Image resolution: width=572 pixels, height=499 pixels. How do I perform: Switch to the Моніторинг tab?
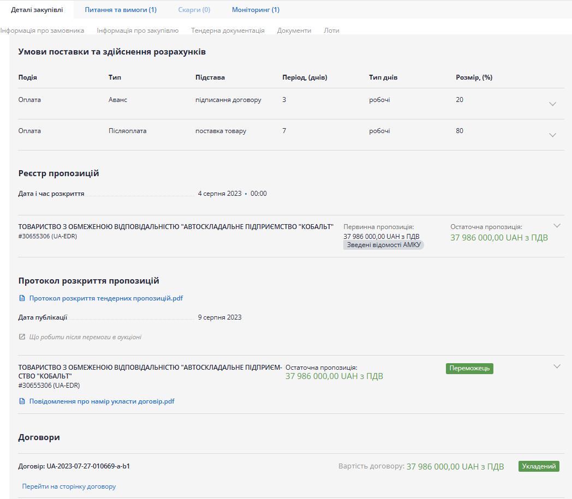click(255, 10)
